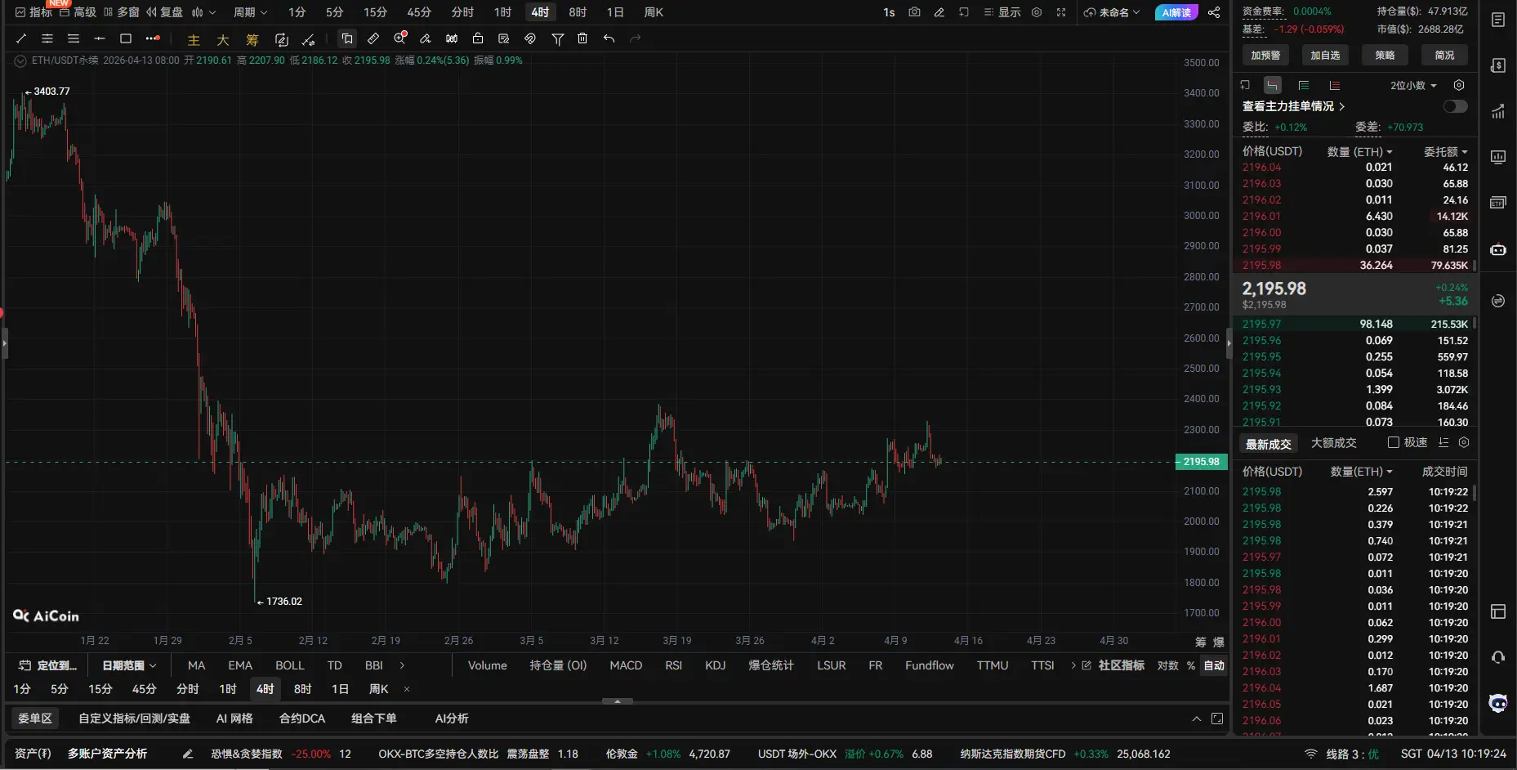This screenshot has height=770, width=1517.
Task: Click the bottom panel resize handle
Action: coord(618,701)
